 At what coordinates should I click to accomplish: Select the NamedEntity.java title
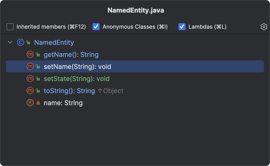coord(135,11)
